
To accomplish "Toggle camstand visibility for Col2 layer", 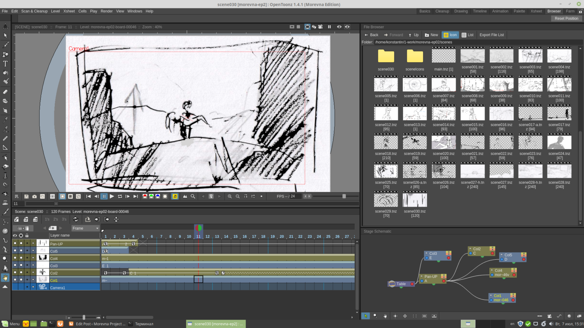I will 21,273.
